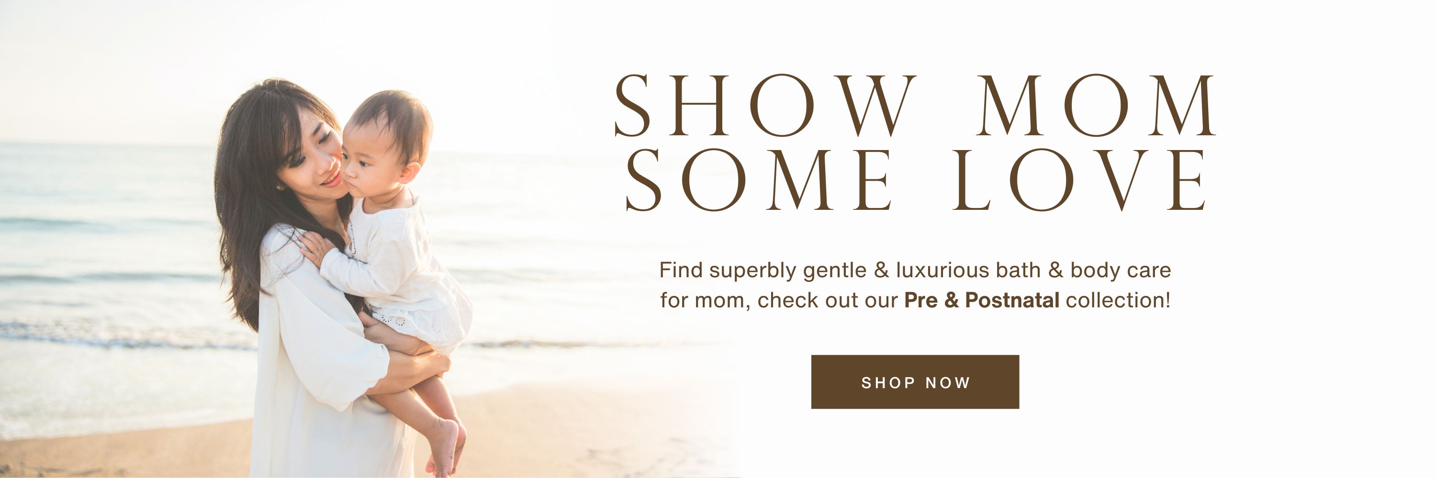The image size is (1436, 478).
Task: Click the word SOME in the headline
Action: (758, 180)
